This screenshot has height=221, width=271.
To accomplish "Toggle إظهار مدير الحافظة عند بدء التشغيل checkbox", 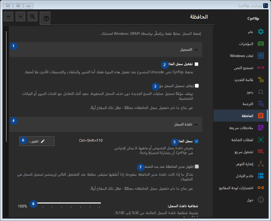I will [x=197, y=167].
